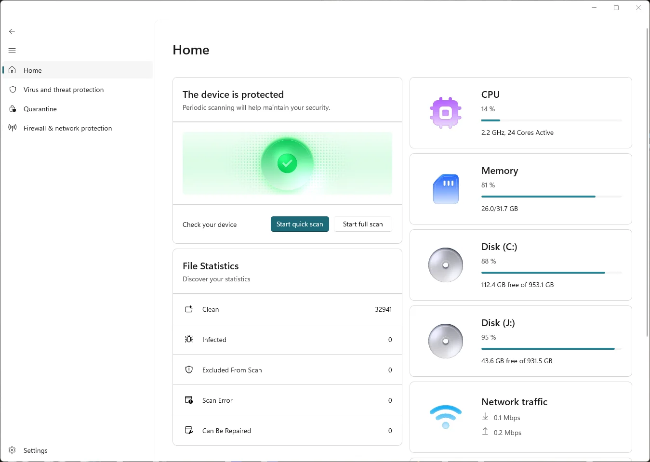Click the Disk (C:) usage progress bar
This screenshot has width=650, height=462.
point(552,273)
